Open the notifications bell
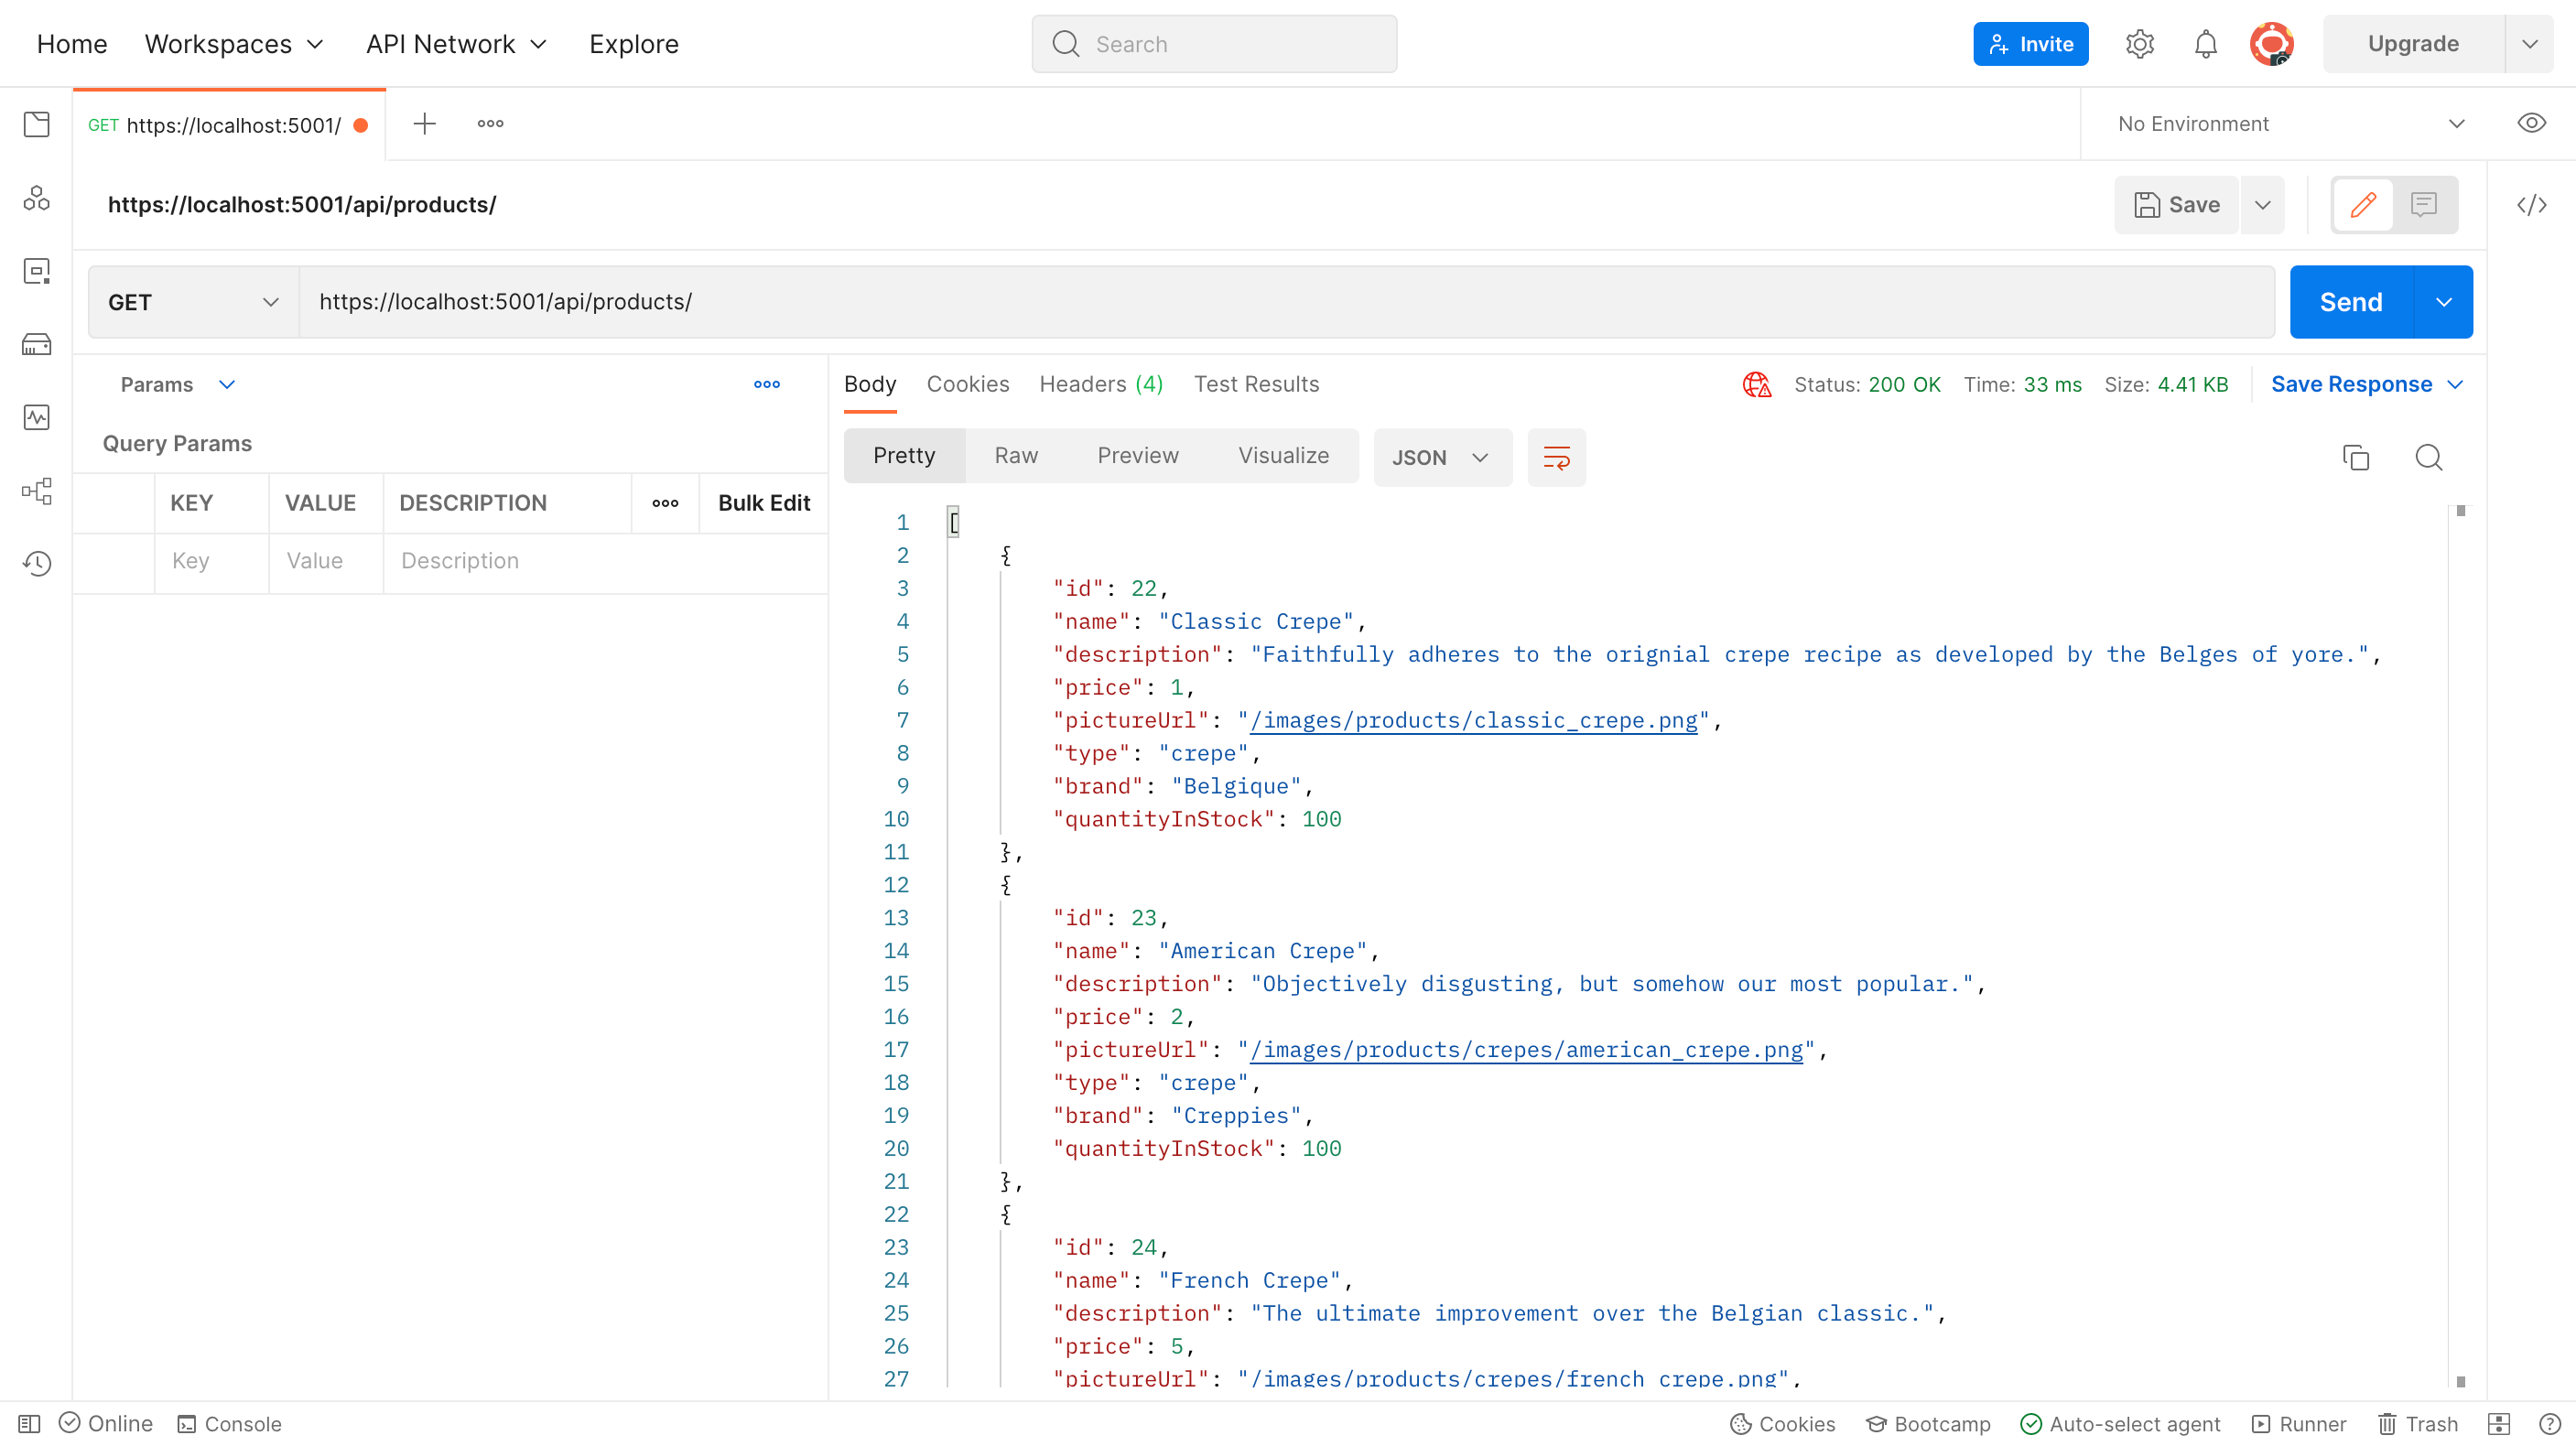The height and width of the screenshot is (1446, 2576). click(2205, 44)
